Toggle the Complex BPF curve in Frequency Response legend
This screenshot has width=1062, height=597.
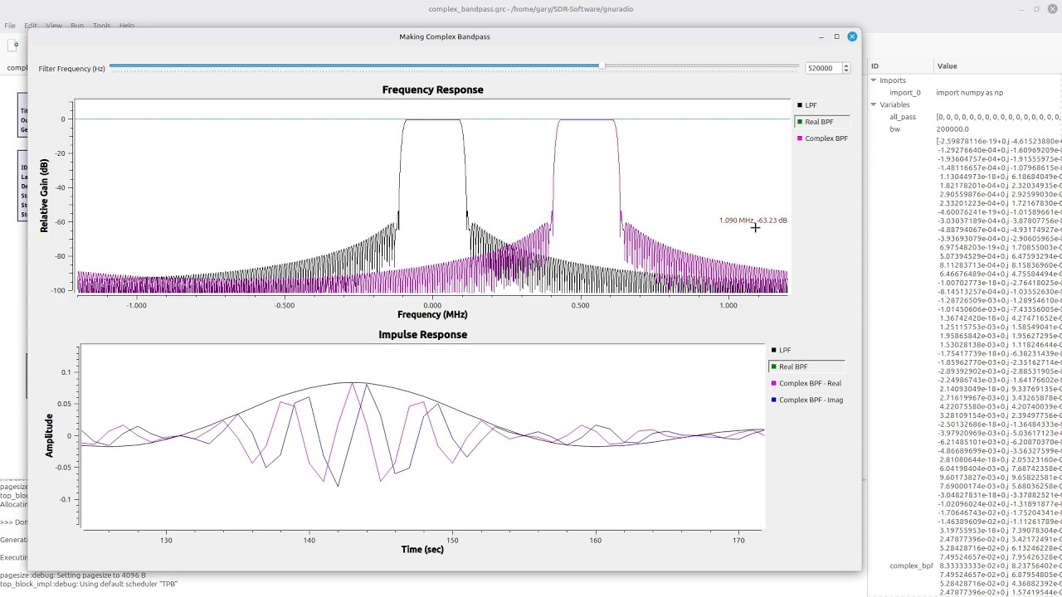coord(821,138)
